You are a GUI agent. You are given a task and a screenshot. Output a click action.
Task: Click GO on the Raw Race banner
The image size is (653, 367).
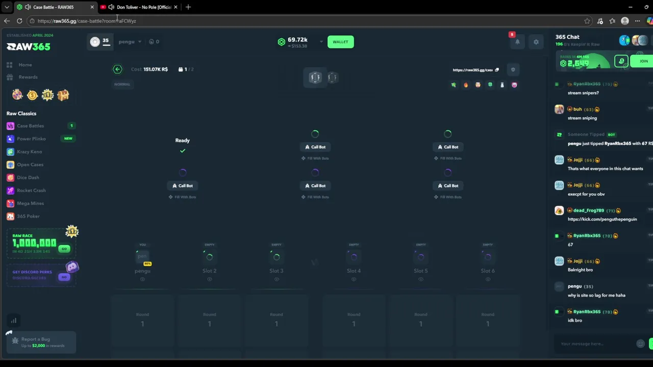pyautogui.click(x=64, y=249)
